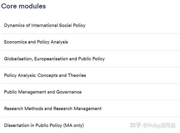Click the (MA only) label text
180x133 pixels.
[x=73, y=125]
